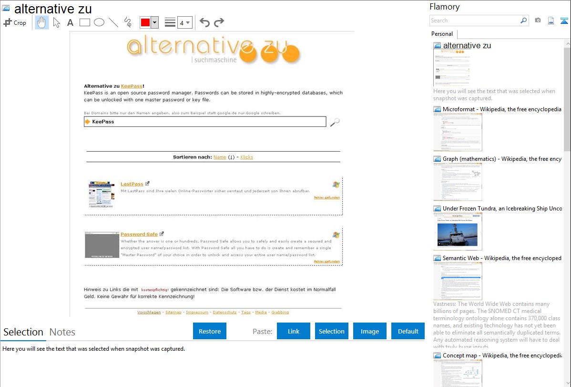Pick the ellipse drawing tool
The image size is (571, 387).
click(x=99, y=22)
